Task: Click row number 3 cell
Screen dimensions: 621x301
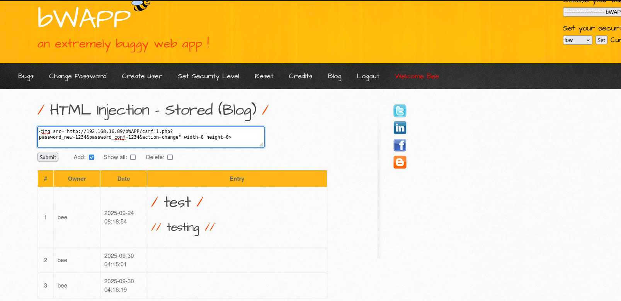Action: [x=46, y=286]
